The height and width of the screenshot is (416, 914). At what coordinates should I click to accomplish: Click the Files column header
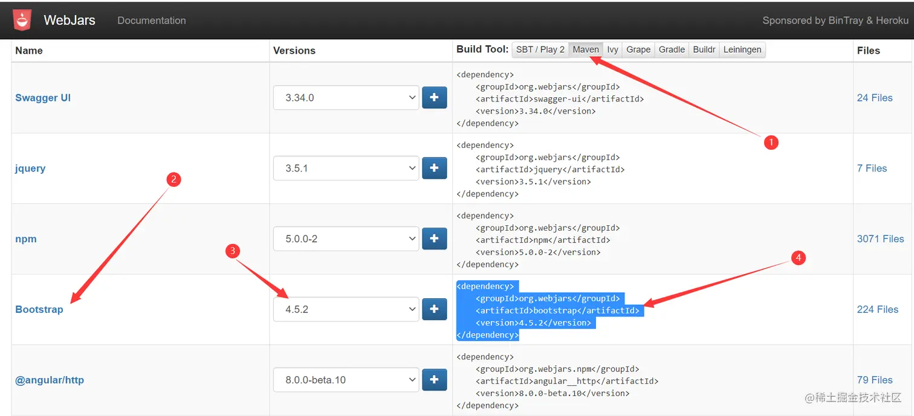point(869,51)
